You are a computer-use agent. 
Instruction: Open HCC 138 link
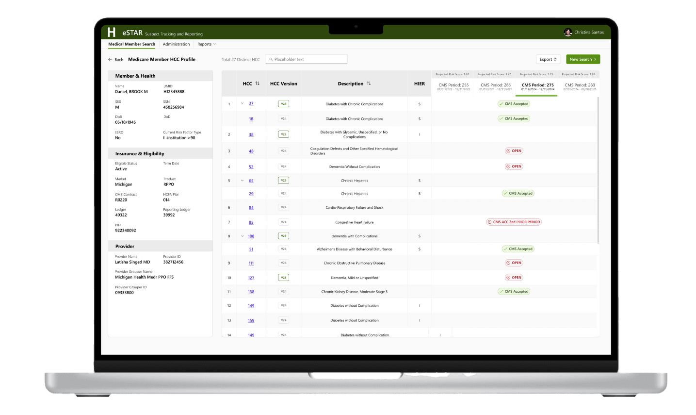pyautogui.click(x=251, y=292)
